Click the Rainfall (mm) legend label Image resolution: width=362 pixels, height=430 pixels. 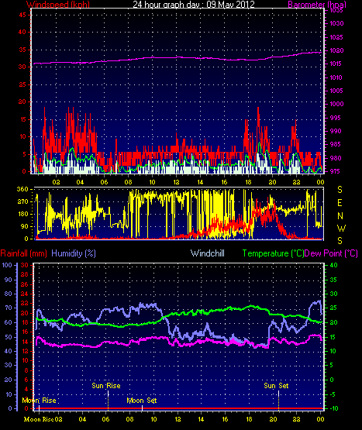(x=23, y=253)
